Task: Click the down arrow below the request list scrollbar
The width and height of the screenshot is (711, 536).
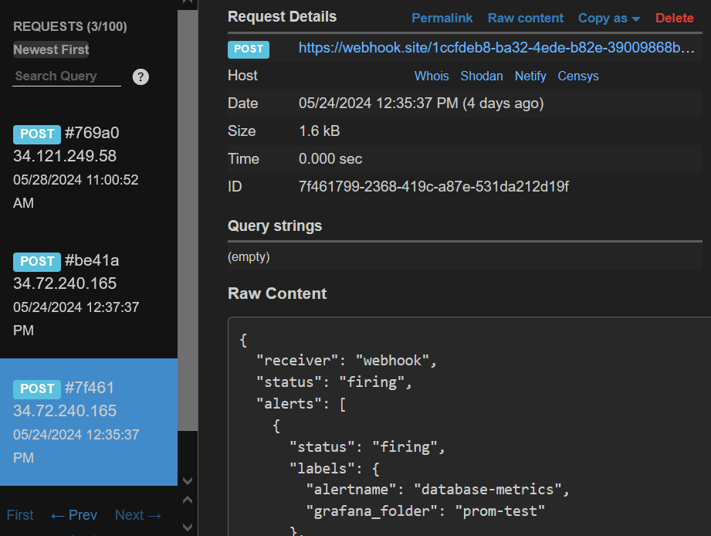Action: 187,480
